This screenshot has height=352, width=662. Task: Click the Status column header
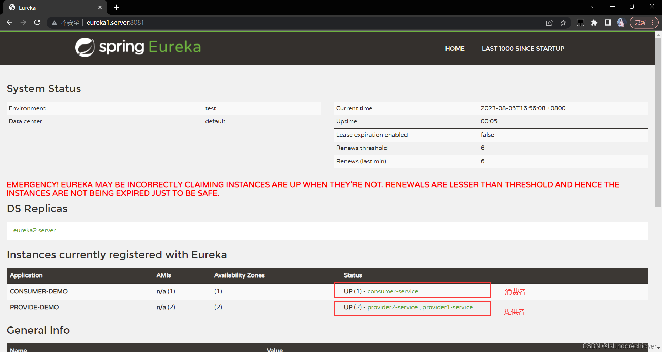(x=353, y=275)
